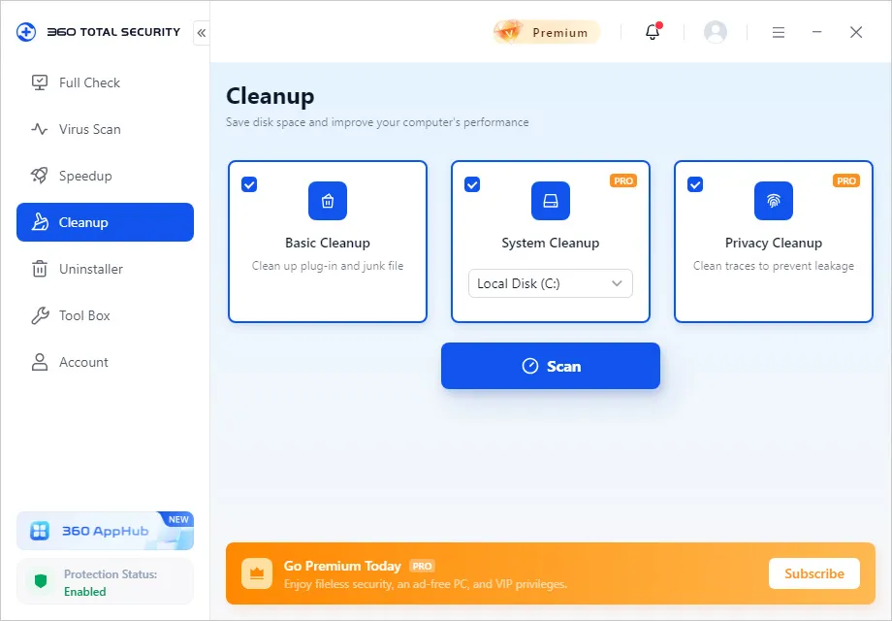This screenshot has width=892, height=621.
Task: Click the Subscribe button
Action: click(x=814, y=573)
